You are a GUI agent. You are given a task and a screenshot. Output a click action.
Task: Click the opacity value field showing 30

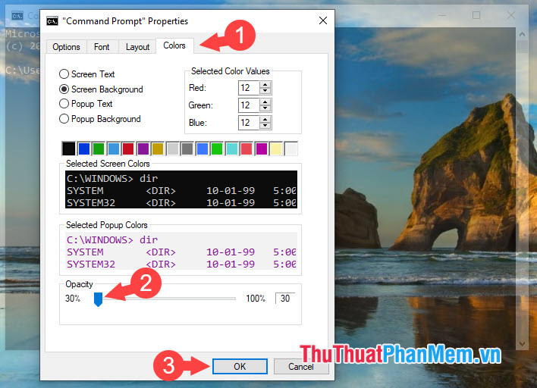tap(285, 299)
